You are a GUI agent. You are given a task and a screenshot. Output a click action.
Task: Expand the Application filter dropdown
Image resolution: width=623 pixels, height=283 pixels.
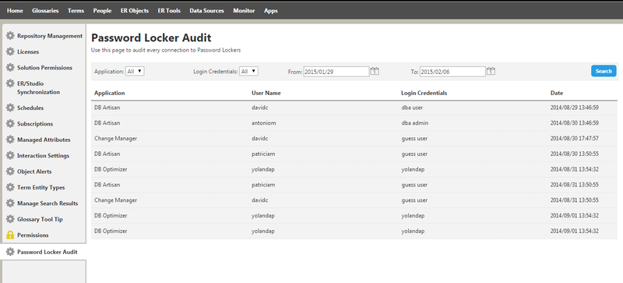[x=135, y=71]
